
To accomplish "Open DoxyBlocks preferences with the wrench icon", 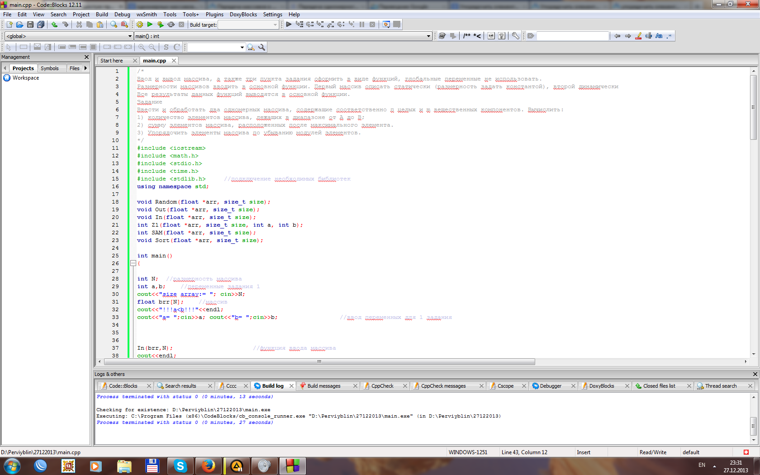I will click(x=515, y=36).
